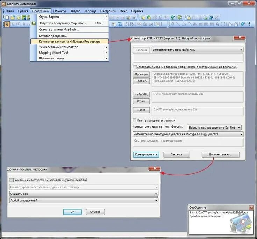Close the Дополнительные настройки dialog
The height and width of the screenshot is (239, 257).
point(155,168)
